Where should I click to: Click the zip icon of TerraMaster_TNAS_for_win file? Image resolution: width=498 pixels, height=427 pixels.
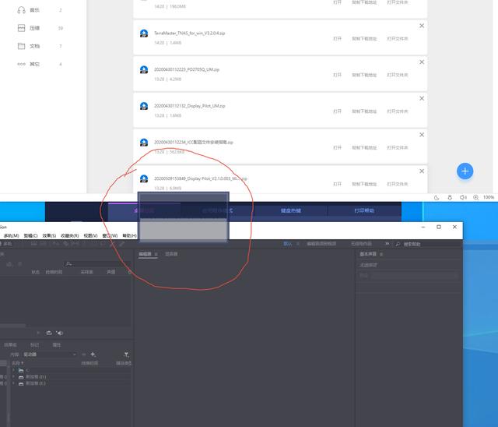click(x=144, y=34)
